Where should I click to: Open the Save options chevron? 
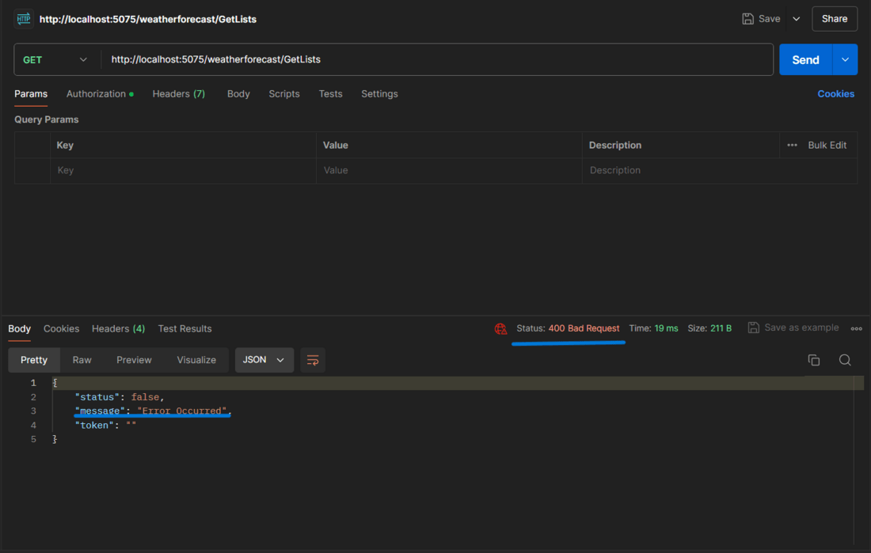click(x=796, y=19)
